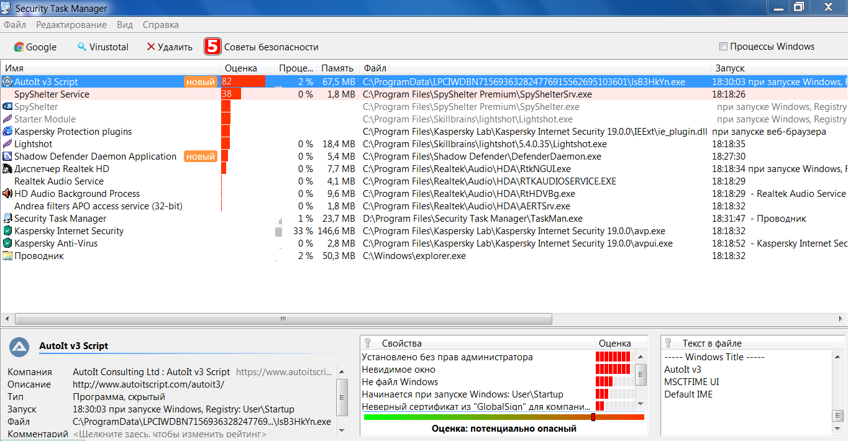848x441 pixels.
Task: Click the новый badge on AutoIt row
Action: coord(201,82)
